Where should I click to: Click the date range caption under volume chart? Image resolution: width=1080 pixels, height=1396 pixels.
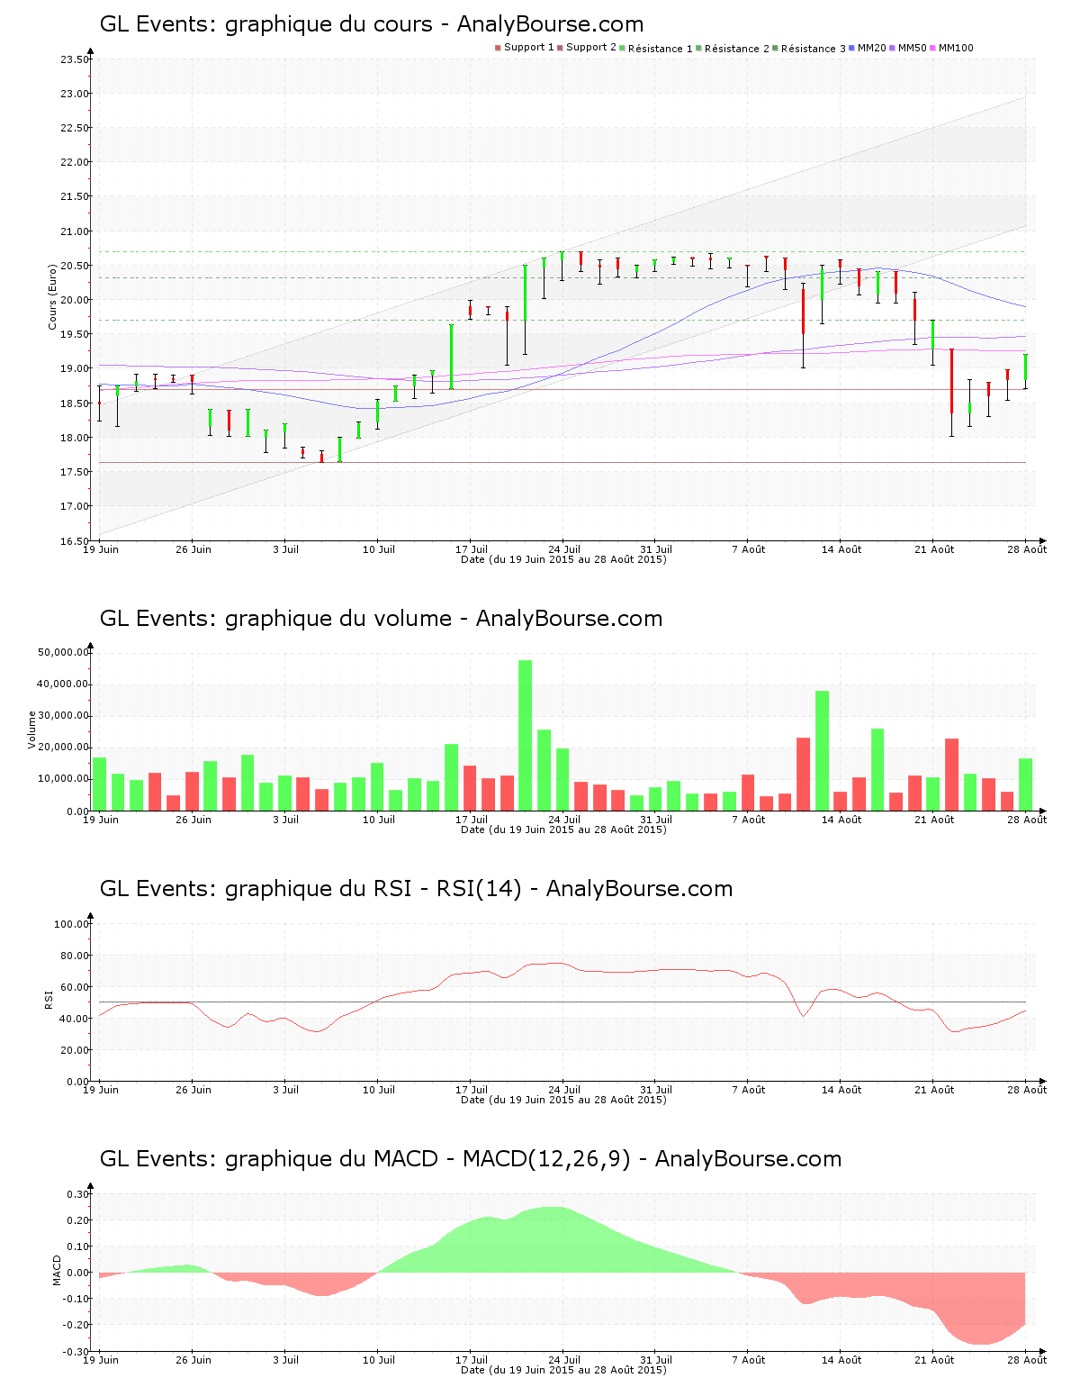click(563, 829)
